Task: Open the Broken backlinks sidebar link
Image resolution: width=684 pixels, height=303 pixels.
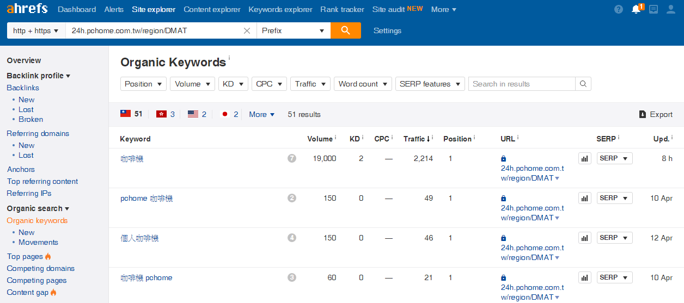Action: click(x=30, y=119)
